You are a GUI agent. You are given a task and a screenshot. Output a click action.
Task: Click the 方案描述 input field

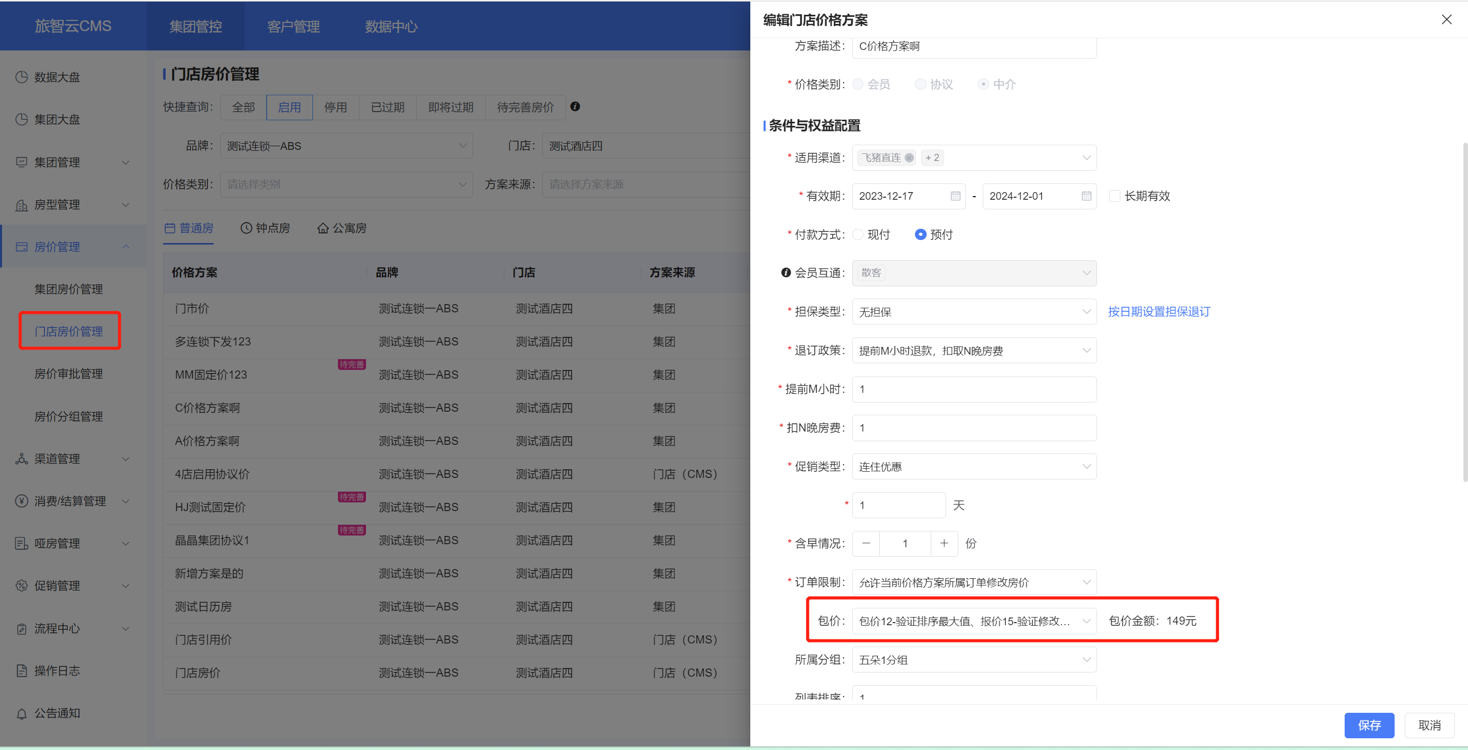pyautogui.click(x=974, y=47)
